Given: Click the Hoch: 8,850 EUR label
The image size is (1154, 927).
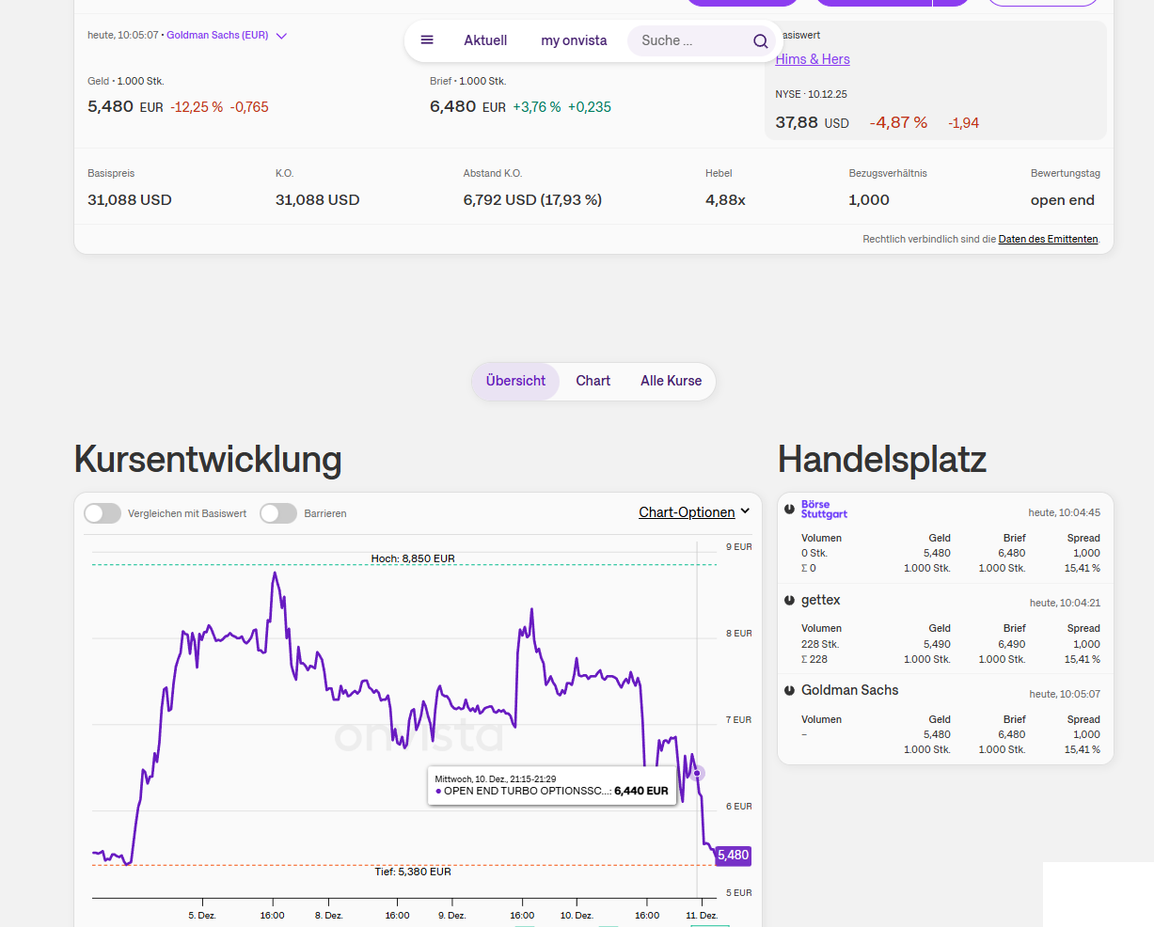Looking at the screenshot, I should tap(413, 558).
